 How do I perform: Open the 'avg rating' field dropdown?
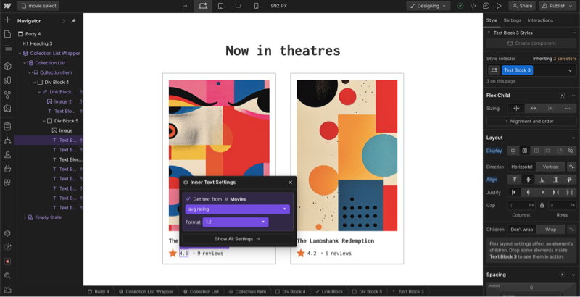coord(237,209)
